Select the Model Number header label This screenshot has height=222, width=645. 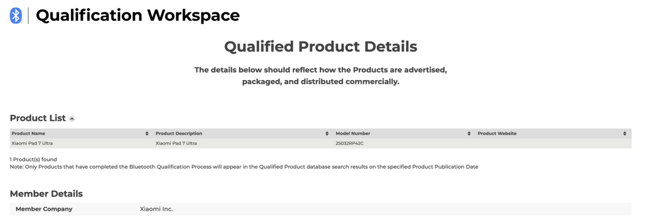click(353, 134)
